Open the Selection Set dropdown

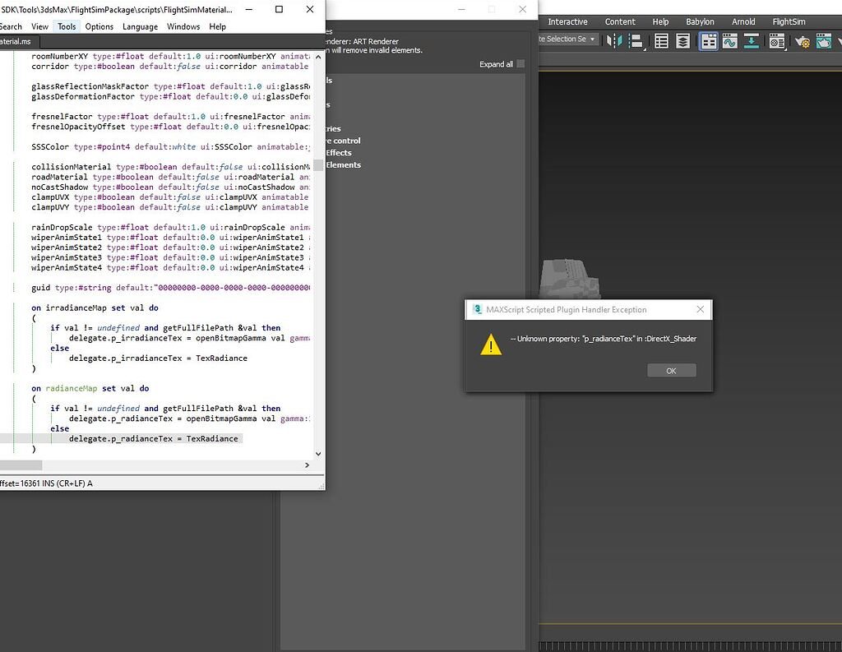591,39
